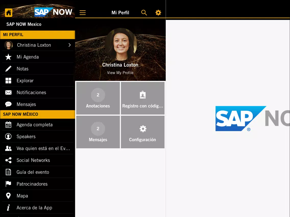Image resolution: width=290 pixels, height=217 pixels.
Task: Click the SAP NOW Mexico title text
Action: pos(24,24)
